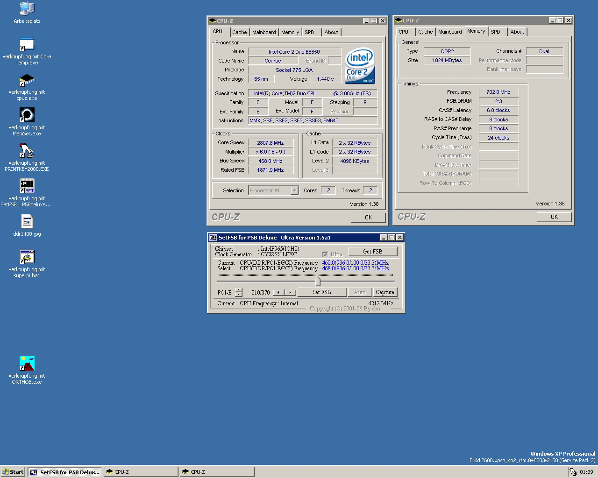Image resolution: width=598 pixels, height=478 pixels.
Task: Switch to About tab in right CPU-Z window
Action: coord(517,32)
